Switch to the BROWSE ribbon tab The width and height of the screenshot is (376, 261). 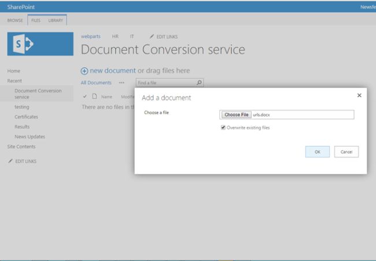coord(15,20)
